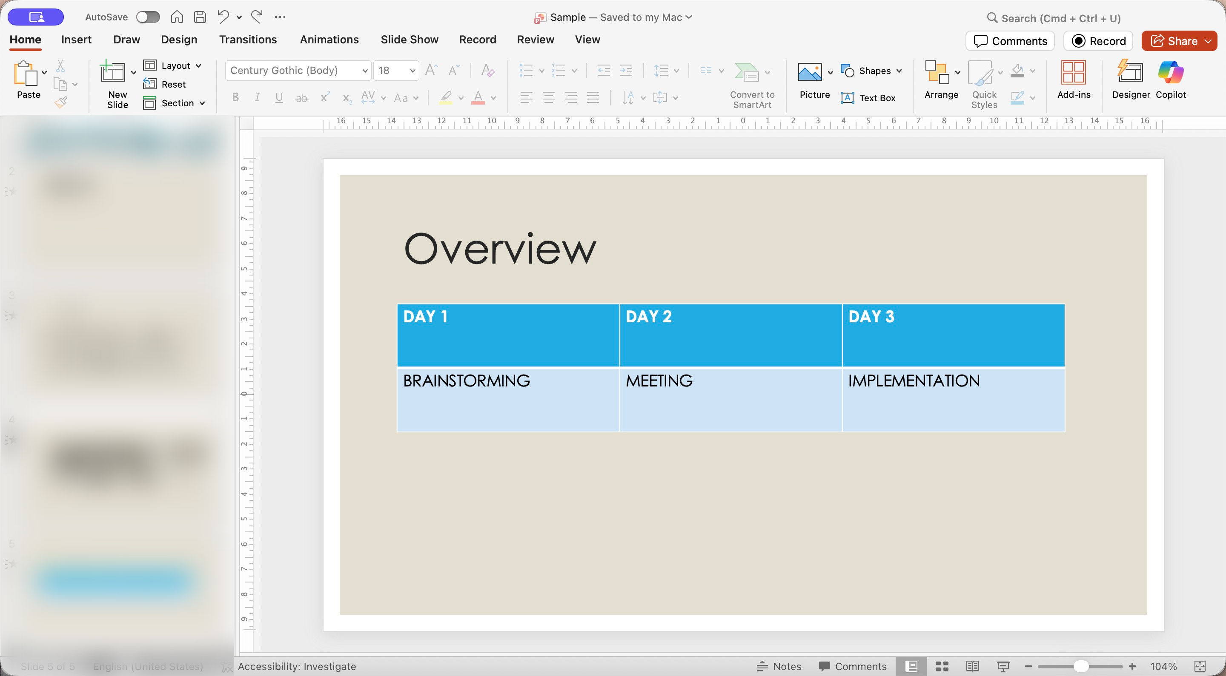
Task: Click the zoom slider handle
Action: coord(1081,667)
